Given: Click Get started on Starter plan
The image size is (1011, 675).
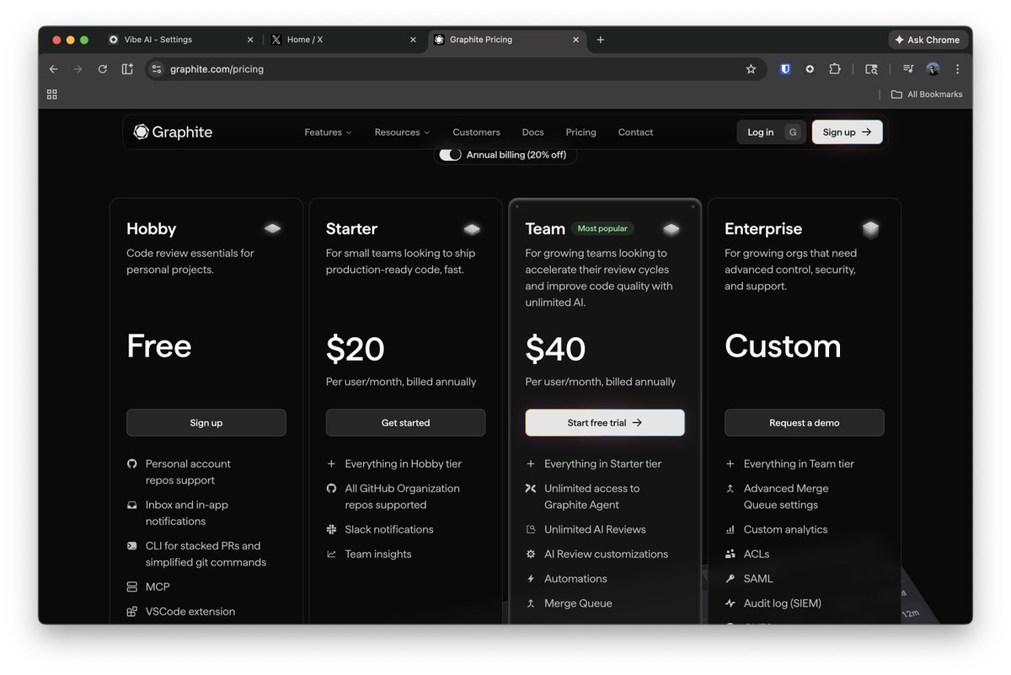Looking at the screenshot, I should click(405, 423).
